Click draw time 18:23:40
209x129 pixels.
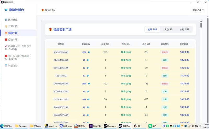click(x=184, y=68)
